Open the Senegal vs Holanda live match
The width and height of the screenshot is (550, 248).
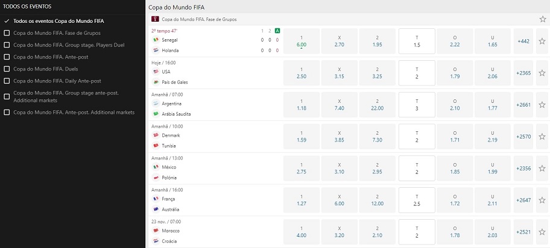pyautogui.click(x=215, y=42)
